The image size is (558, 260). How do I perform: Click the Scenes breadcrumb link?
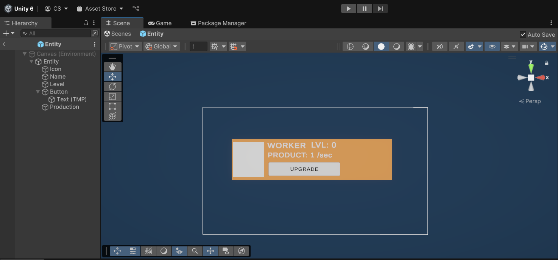click(118, 34)
